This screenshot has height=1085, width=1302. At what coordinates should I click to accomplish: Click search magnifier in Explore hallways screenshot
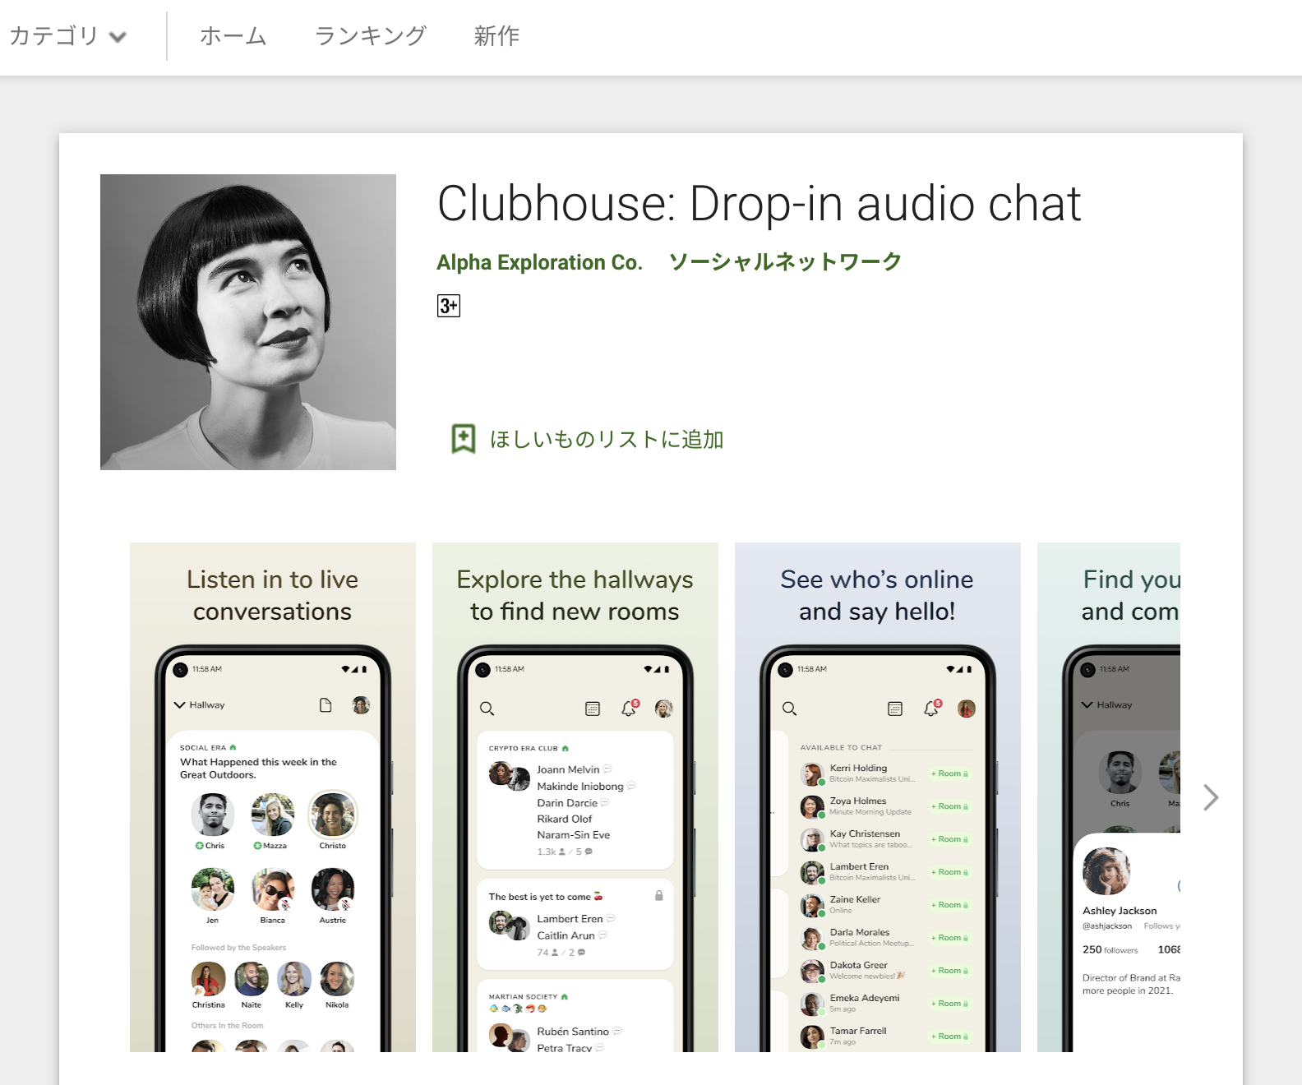click(x=487, y=709)
